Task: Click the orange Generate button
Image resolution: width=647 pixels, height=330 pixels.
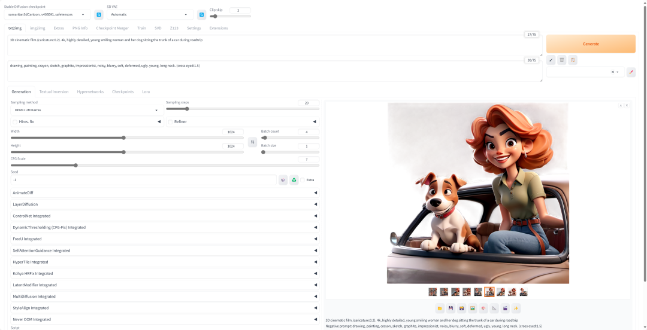Action: click(591, 44)
